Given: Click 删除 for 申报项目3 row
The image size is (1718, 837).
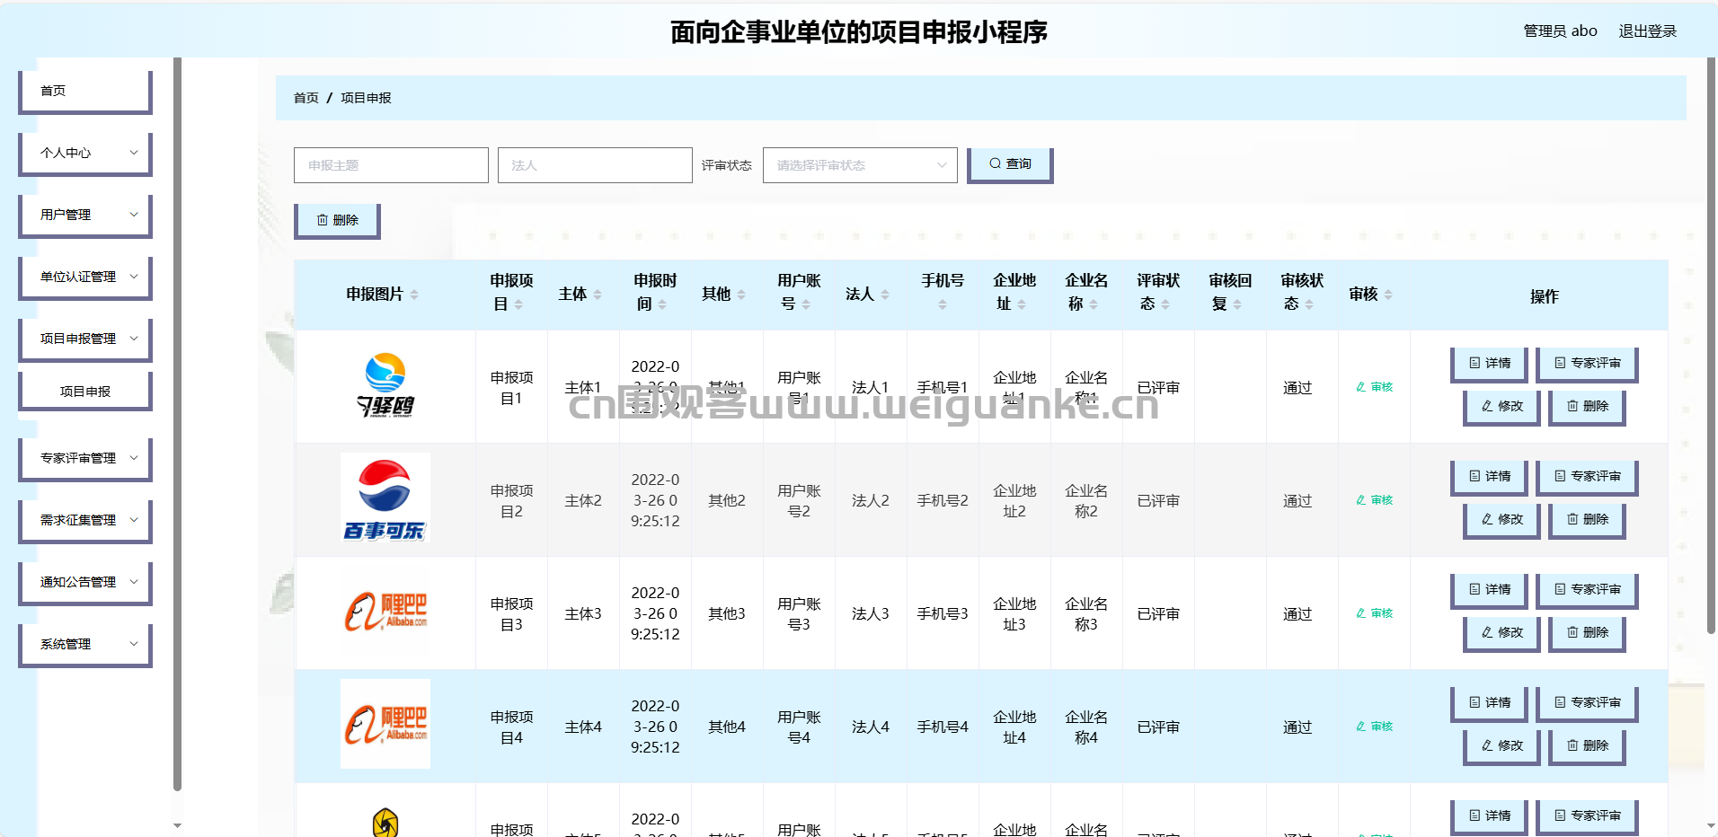Looking at the screenshot, I should 1588,633.
